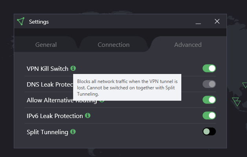Viewport: 247px width, 157px height.
Task: Click the VPN Kill Switch label
Action: click(x=48, y=68)
